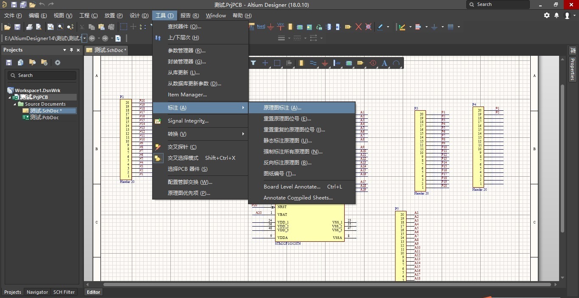
Task: Expand the grid settings dropdown arrow
Action: [x=459, y=27]
